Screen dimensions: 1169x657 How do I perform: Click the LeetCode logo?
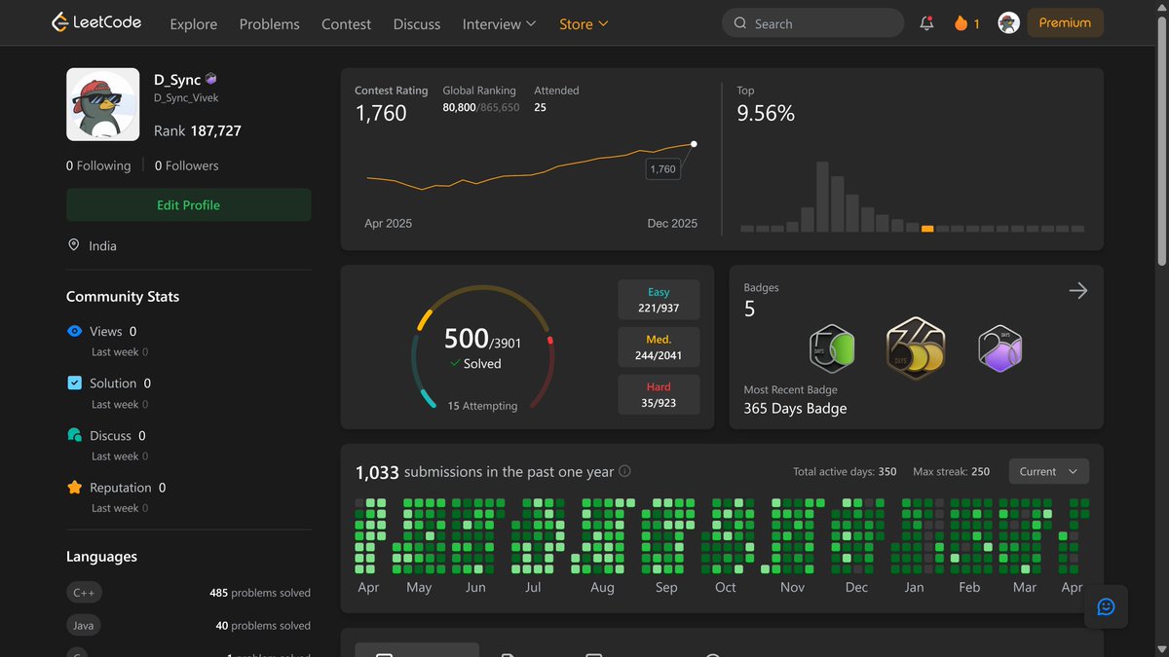point(95,21)
